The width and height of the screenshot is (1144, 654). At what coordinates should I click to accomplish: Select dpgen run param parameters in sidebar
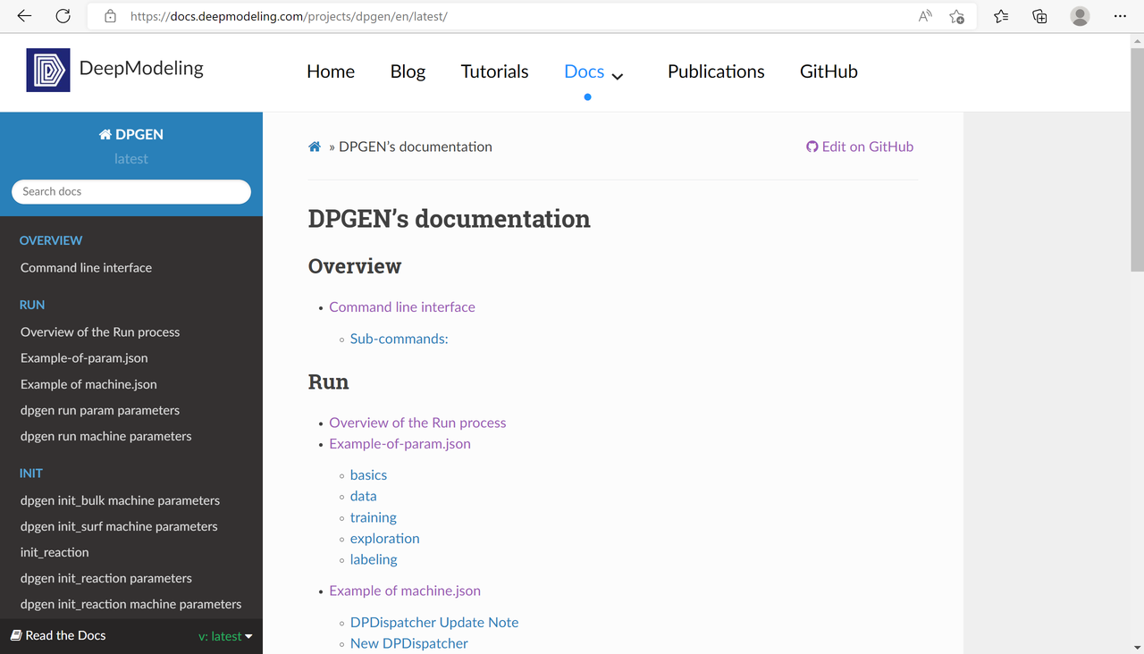[x=100, y=410]
